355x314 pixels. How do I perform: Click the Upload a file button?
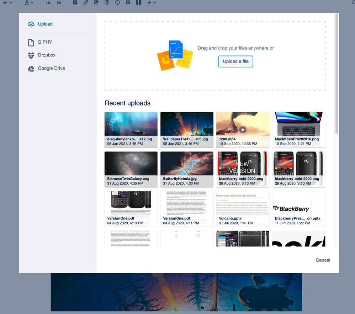point(235,61)
